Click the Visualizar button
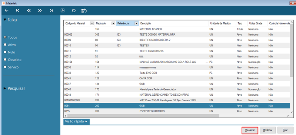 tap(250, 130)
